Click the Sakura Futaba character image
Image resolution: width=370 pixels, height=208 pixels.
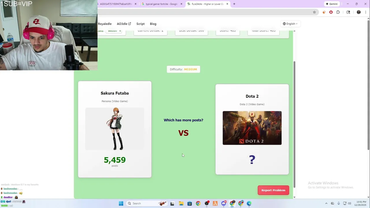(x=115, y=129)
